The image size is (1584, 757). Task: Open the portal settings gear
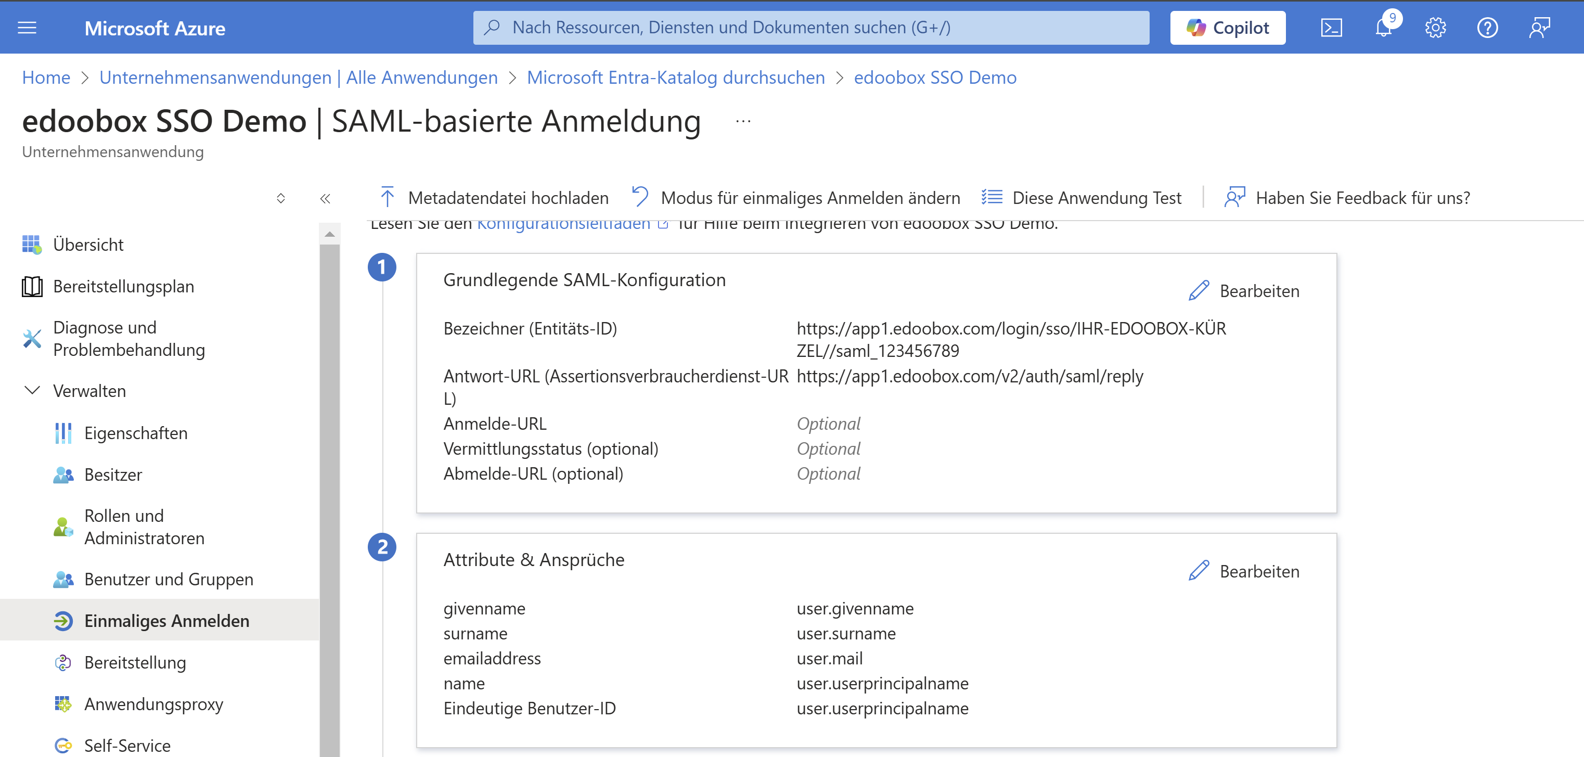point(1435,28)
